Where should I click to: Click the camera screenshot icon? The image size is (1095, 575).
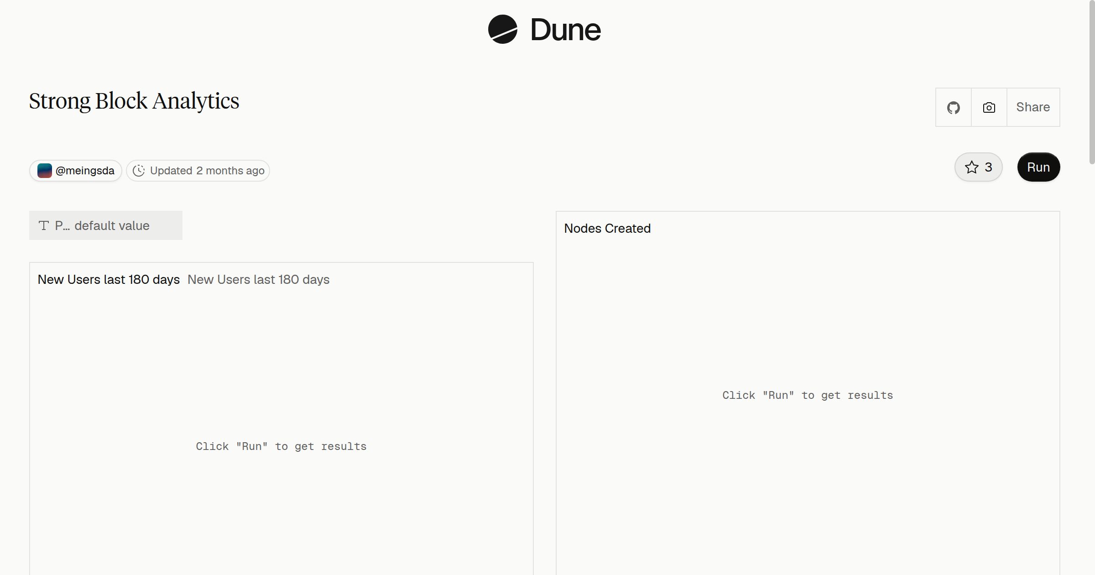pos(989,107)
